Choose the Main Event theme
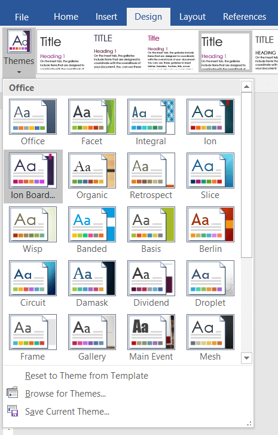Viewport: 278px width, 435px height. click(151, 332)
